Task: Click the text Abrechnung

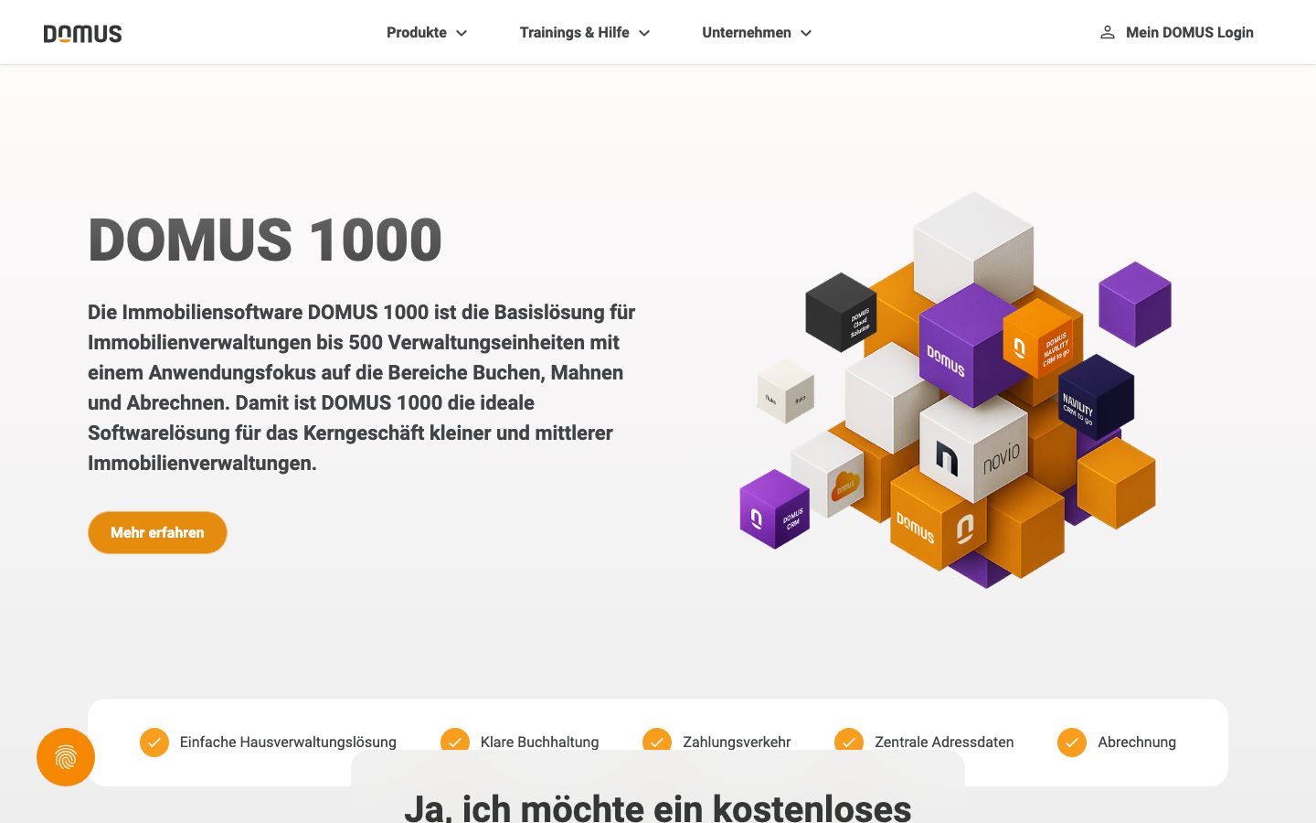Action: pos(1137,743)
